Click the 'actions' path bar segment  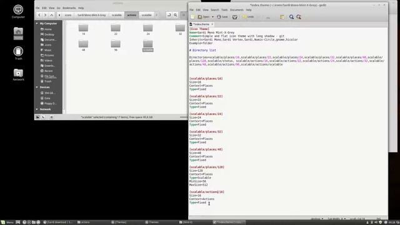(x=132, y=15)
